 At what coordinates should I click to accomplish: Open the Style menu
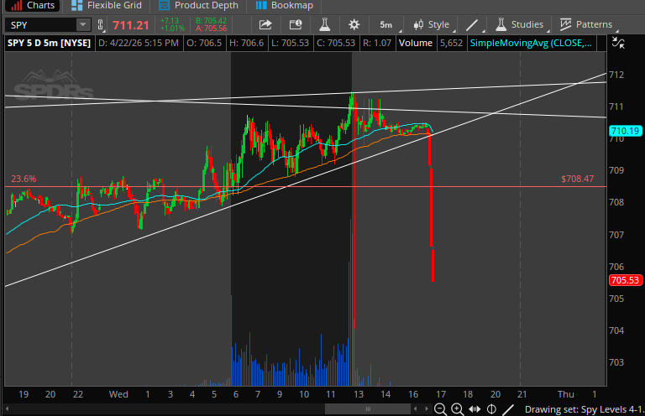tap(432, 24)
